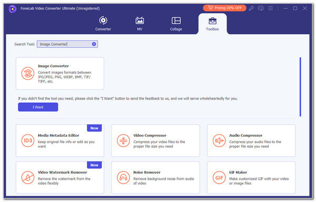Maximize the FoneLab window

pos(295,8)
